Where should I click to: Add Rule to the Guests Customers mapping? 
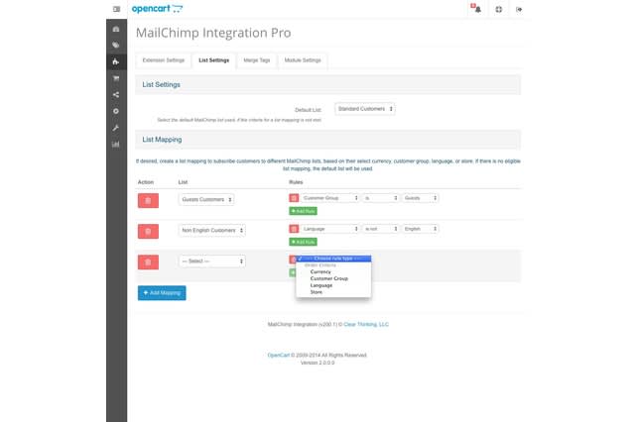pos(302,211)
